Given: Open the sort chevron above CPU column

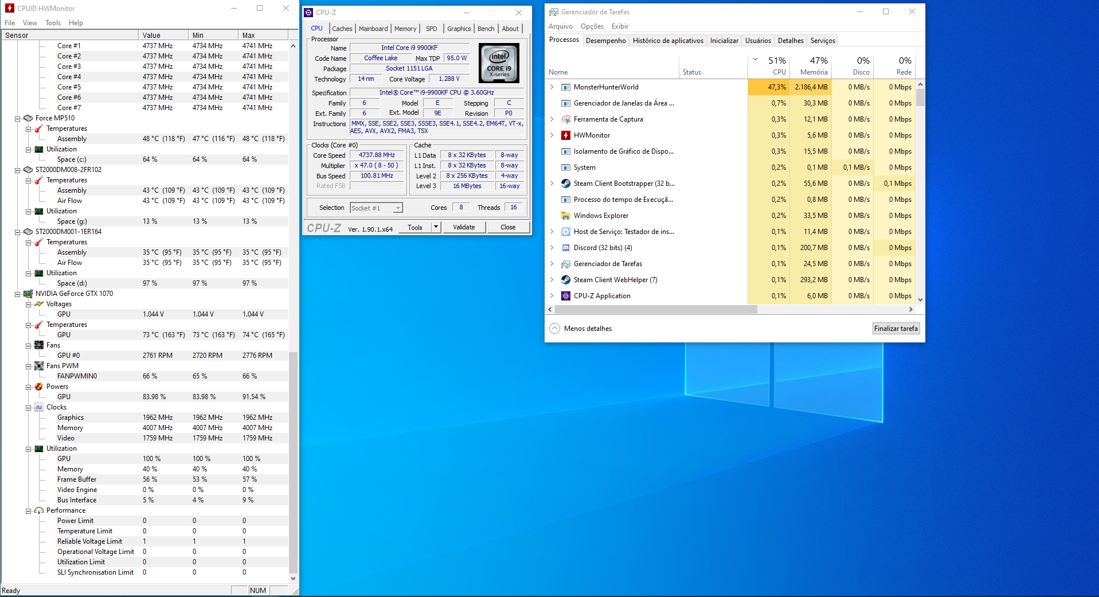Looking at the screenshot, I should click(x=755, y=59).
